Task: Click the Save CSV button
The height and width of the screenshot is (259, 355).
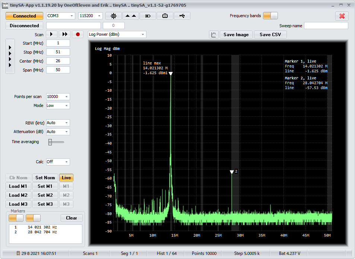Action: 270,35
